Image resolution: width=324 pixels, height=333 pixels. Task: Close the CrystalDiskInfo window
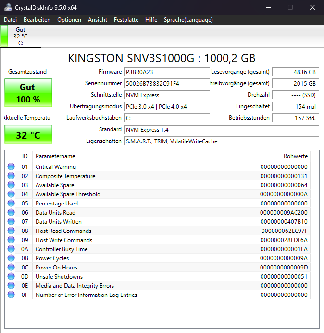pos(312,7)
